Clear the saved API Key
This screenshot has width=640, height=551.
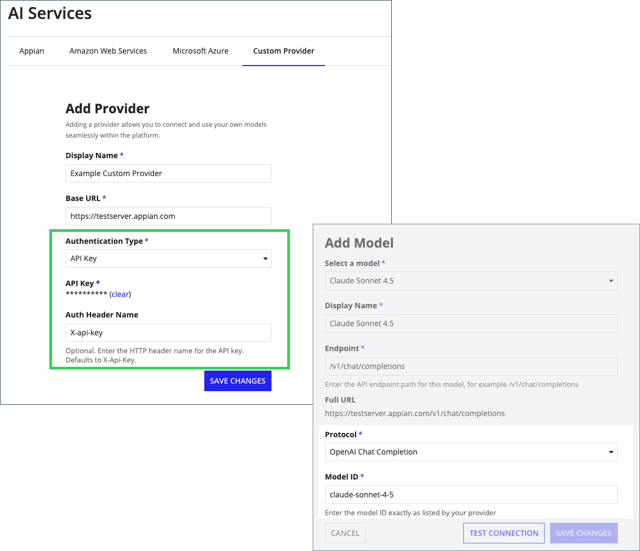tap(120, 294)
